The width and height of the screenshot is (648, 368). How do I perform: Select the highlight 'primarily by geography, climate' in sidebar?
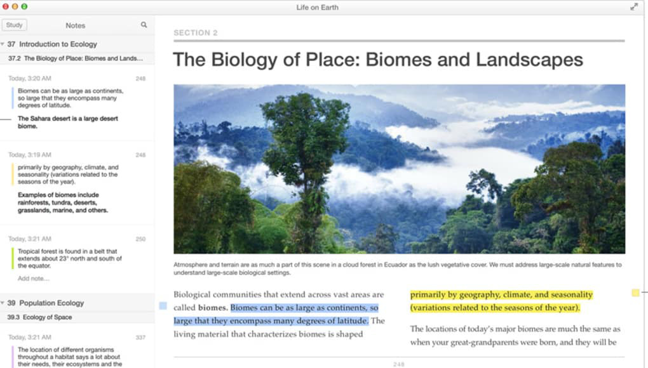(68, 174)
